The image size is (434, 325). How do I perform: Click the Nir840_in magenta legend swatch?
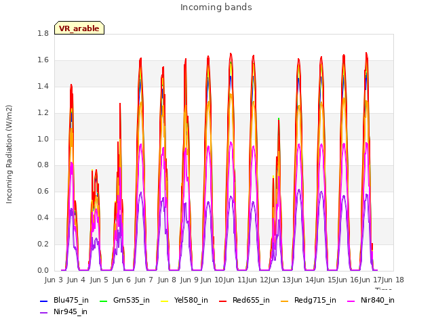point(351,301)
